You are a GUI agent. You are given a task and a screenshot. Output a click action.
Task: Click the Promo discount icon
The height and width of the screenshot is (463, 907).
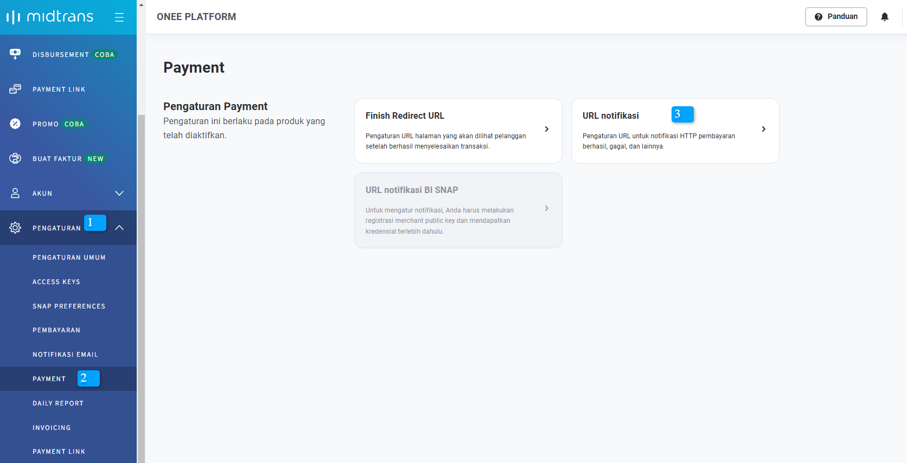(x=15, y=124)
